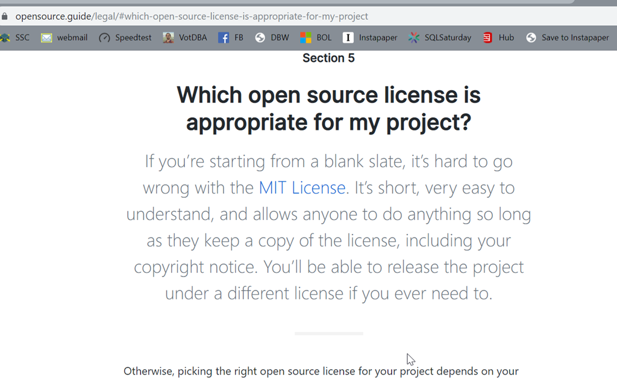Click the Section 5 label
The height and width of the screenshot is (383, 617).
pyautogui.click(x=328, y=58)
